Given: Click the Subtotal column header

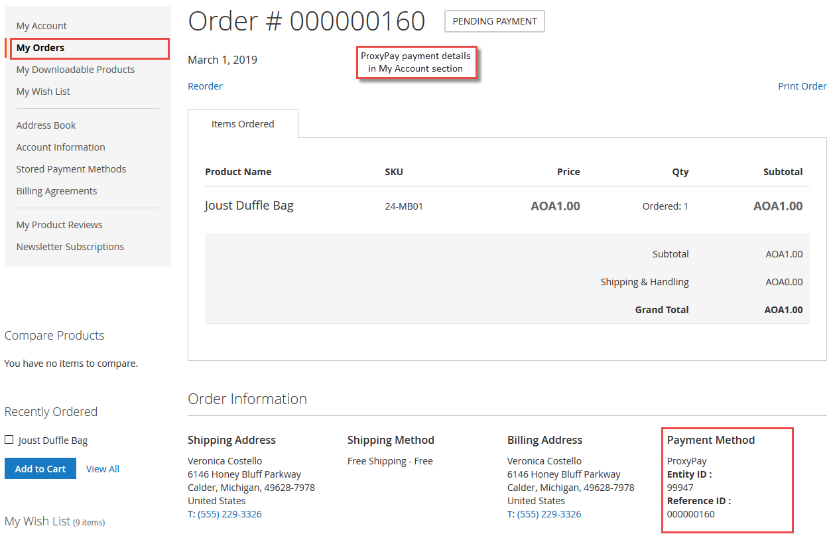Looking at the screenshot, I should coord(783,172).
